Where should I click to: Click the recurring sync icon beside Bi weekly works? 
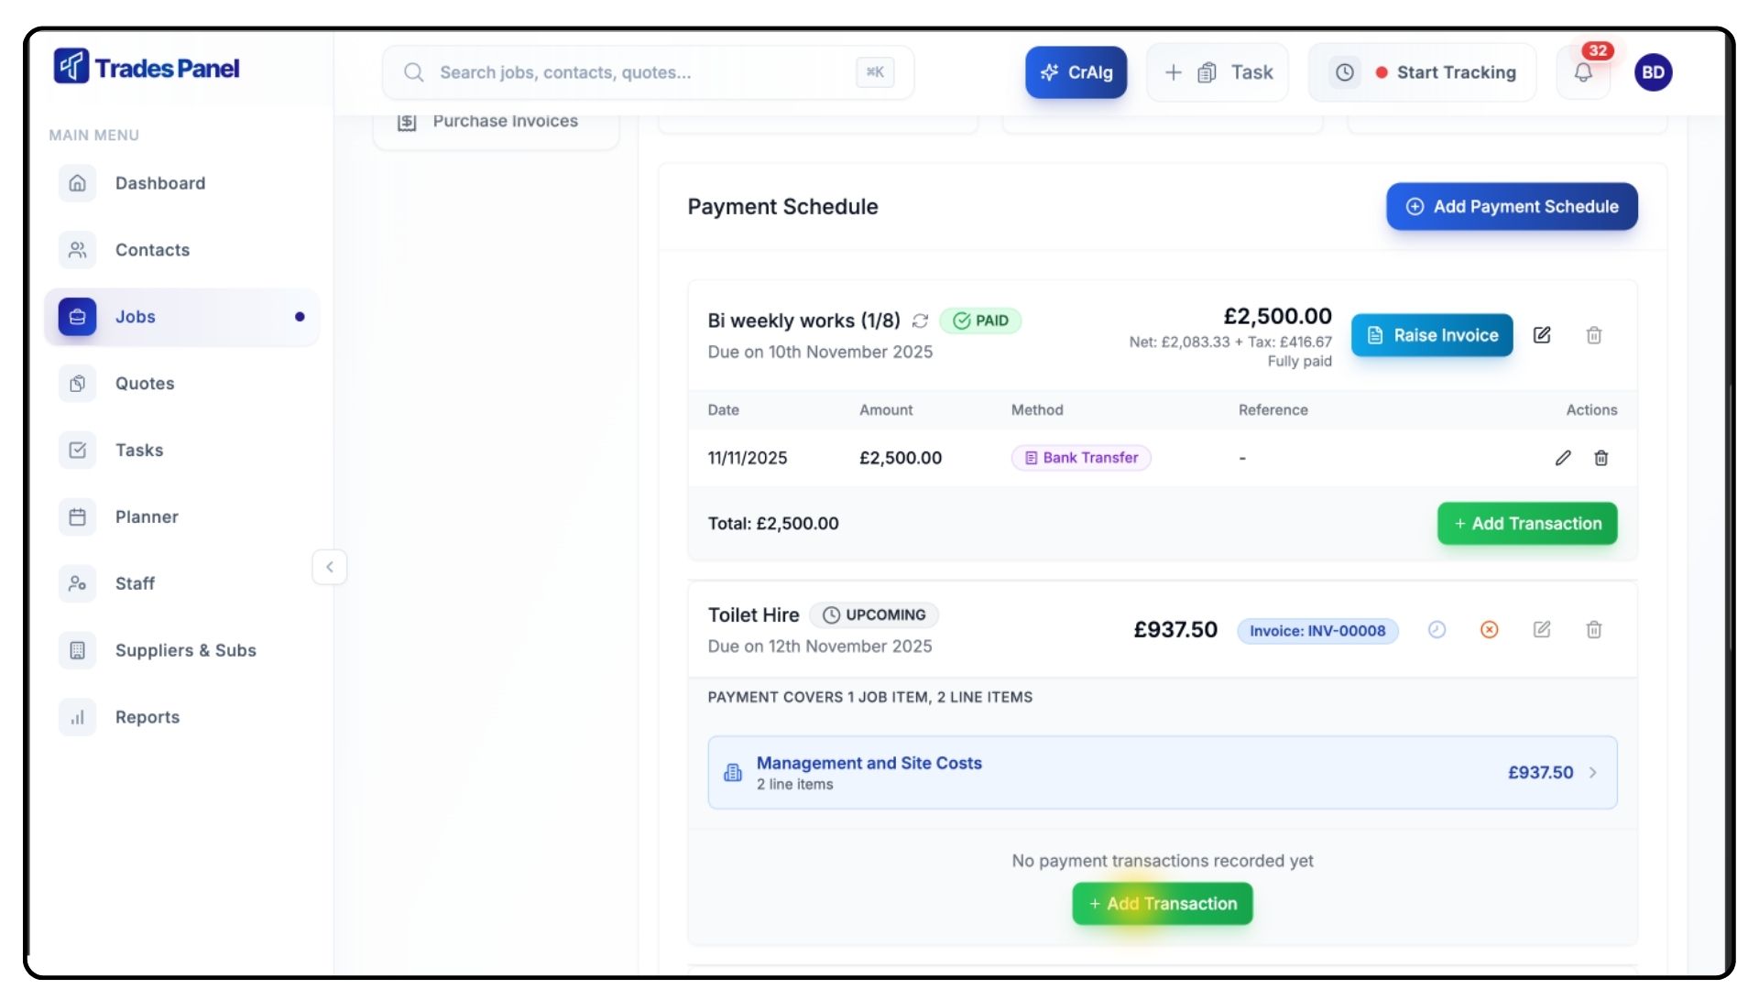(x=920, y=321)
